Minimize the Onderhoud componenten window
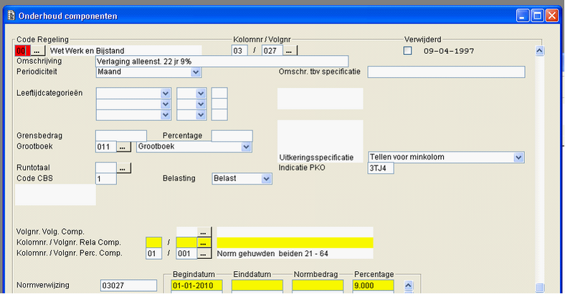The height and width of the screenshot is (294, 565). click(x=523, y=16)
